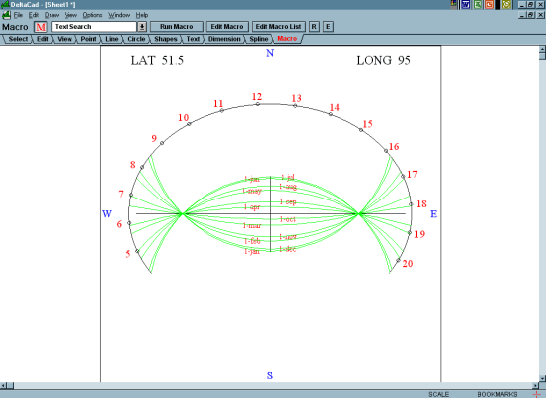The image size is (546, 398).
Task: Click SCALE in the status bar
Action: point(438,394)
